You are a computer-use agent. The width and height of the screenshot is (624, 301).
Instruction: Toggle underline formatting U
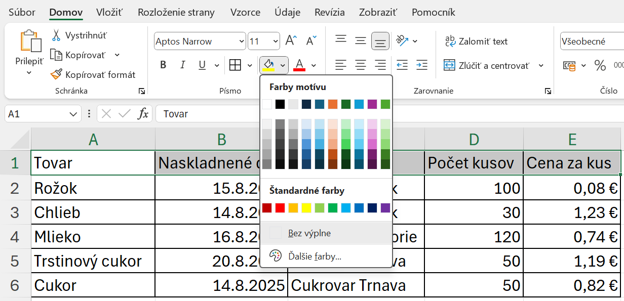202,65
